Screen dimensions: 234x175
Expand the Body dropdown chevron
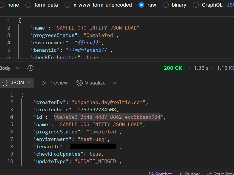pyautogui.click(x=18, y=68)
